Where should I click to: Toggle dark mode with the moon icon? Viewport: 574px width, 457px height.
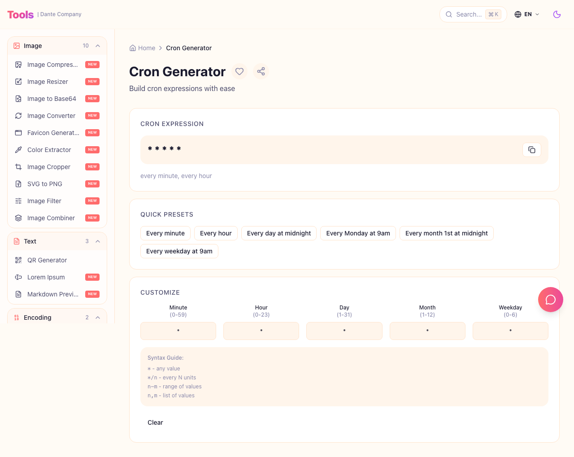557,14
